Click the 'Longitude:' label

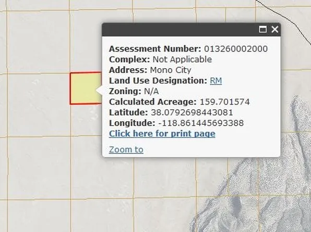(132, 123)
